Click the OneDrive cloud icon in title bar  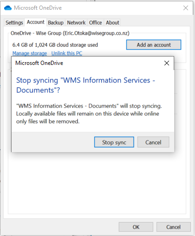[x=8, y=8]
